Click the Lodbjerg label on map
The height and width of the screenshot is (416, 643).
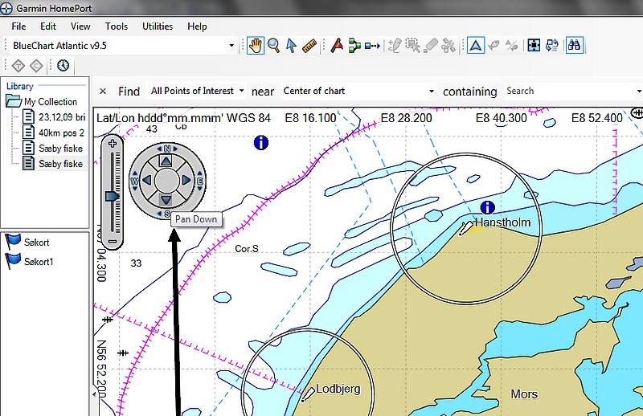(x=338, y=389)
